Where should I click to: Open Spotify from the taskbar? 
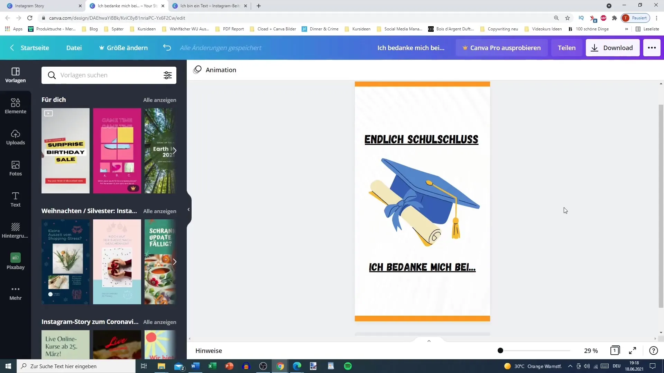(348, 366)
